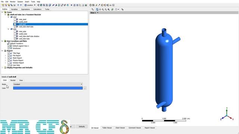The height and width of the screenshot is (134, 239).
Task: Open the Insert menu
Action: click(x=27, y=1)
